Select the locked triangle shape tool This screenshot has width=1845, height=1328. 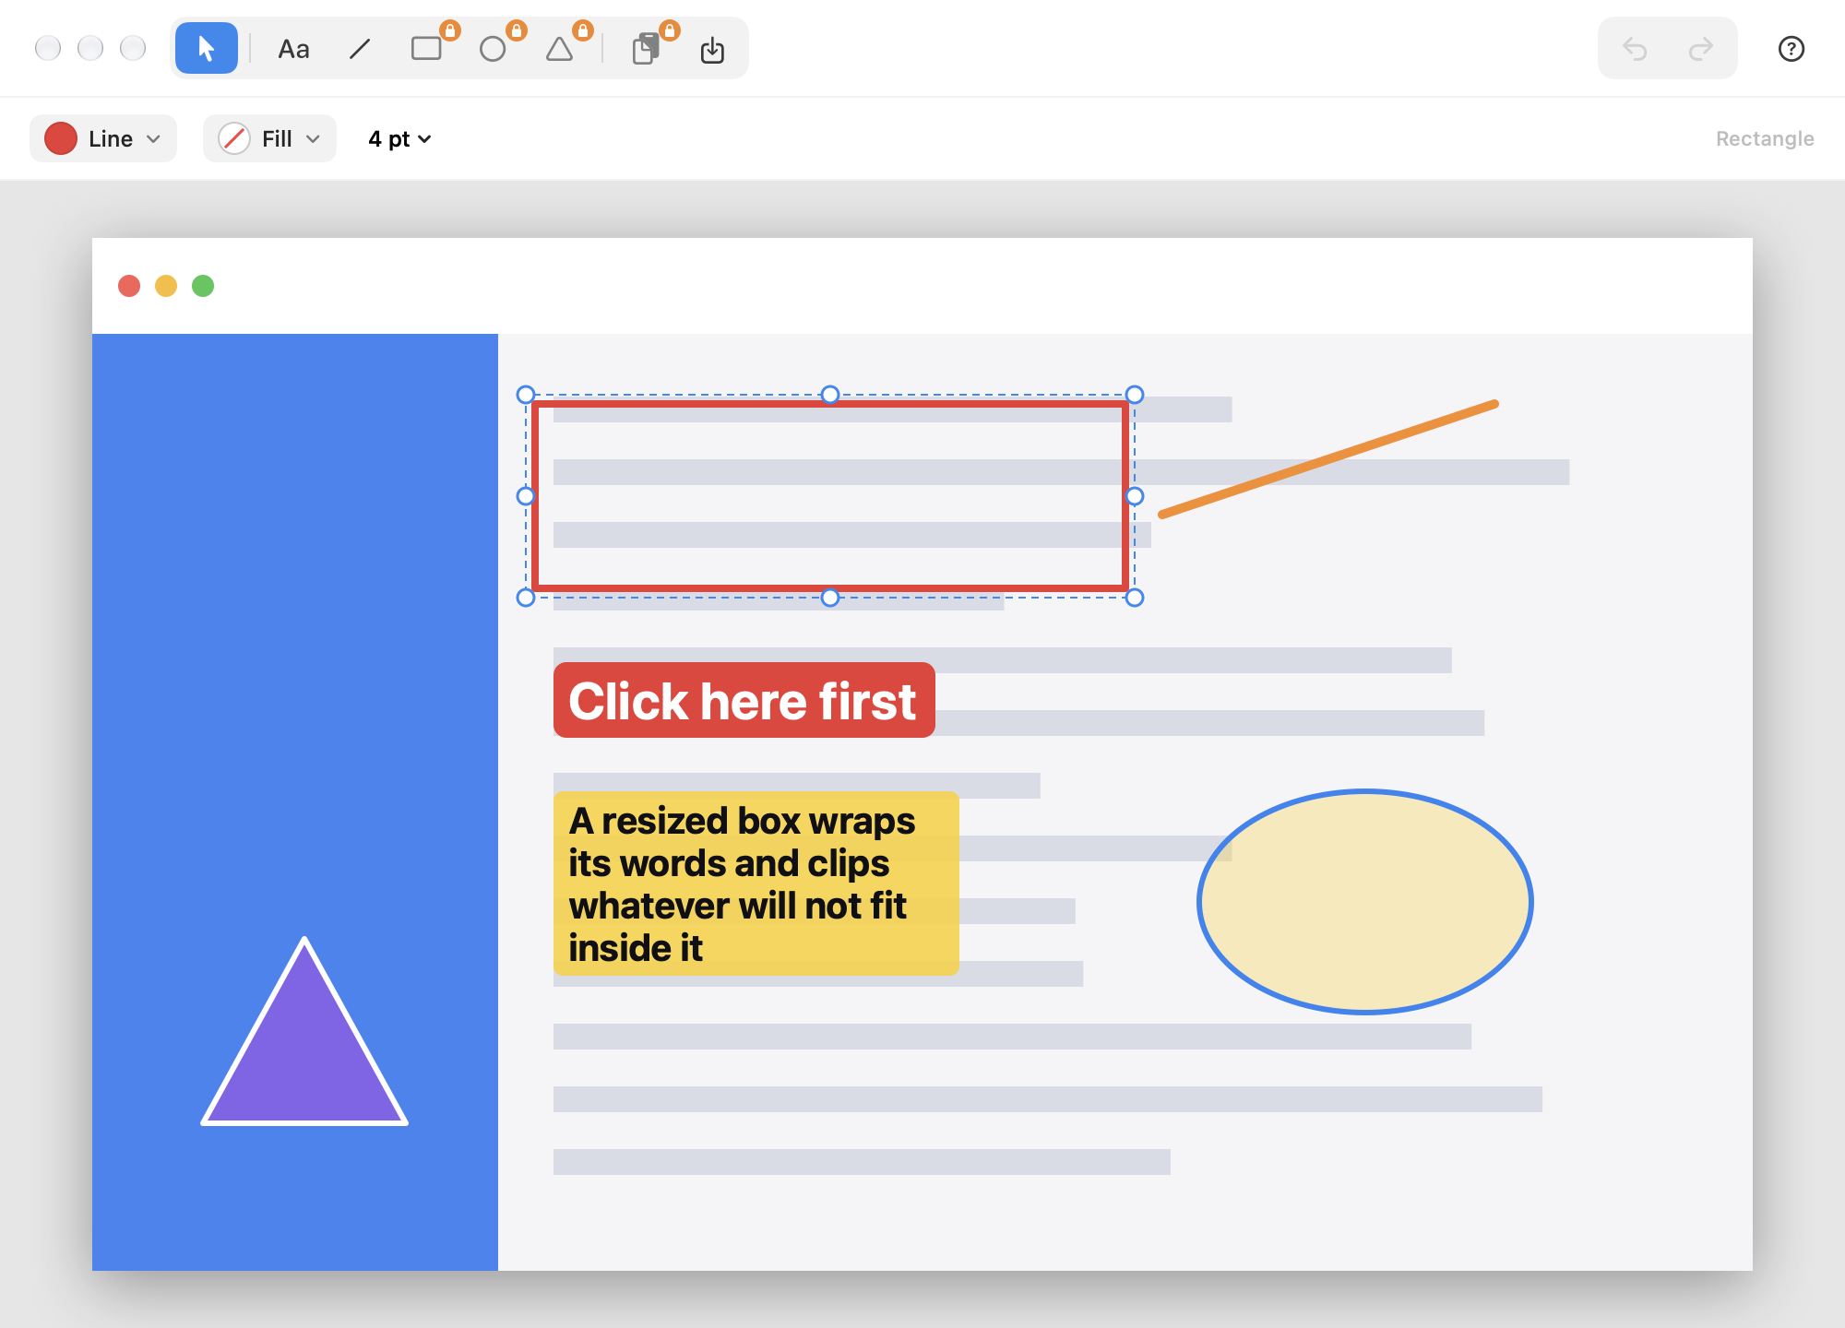(x=560, y=49)
